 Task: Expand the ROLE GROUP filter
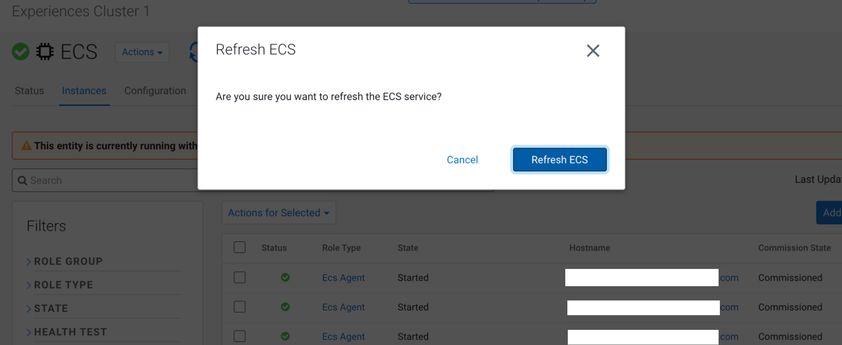coord(67,261)
